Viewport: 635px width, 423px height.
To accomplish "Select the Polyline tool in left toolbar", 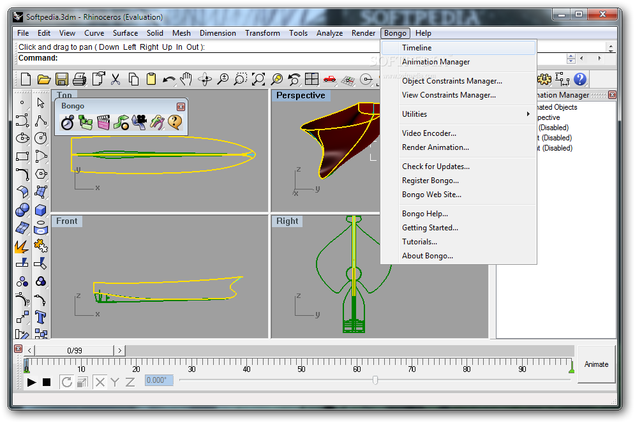I will [40, 121].
